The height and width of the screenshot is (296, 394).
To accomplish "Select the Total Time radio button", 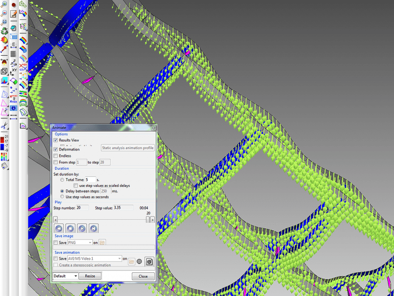I will (62, 180).
